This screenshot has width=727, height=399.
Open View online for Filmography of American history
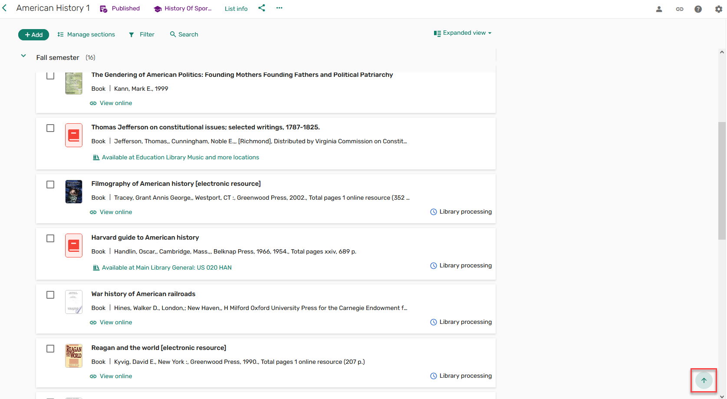(x=111, y=212)
